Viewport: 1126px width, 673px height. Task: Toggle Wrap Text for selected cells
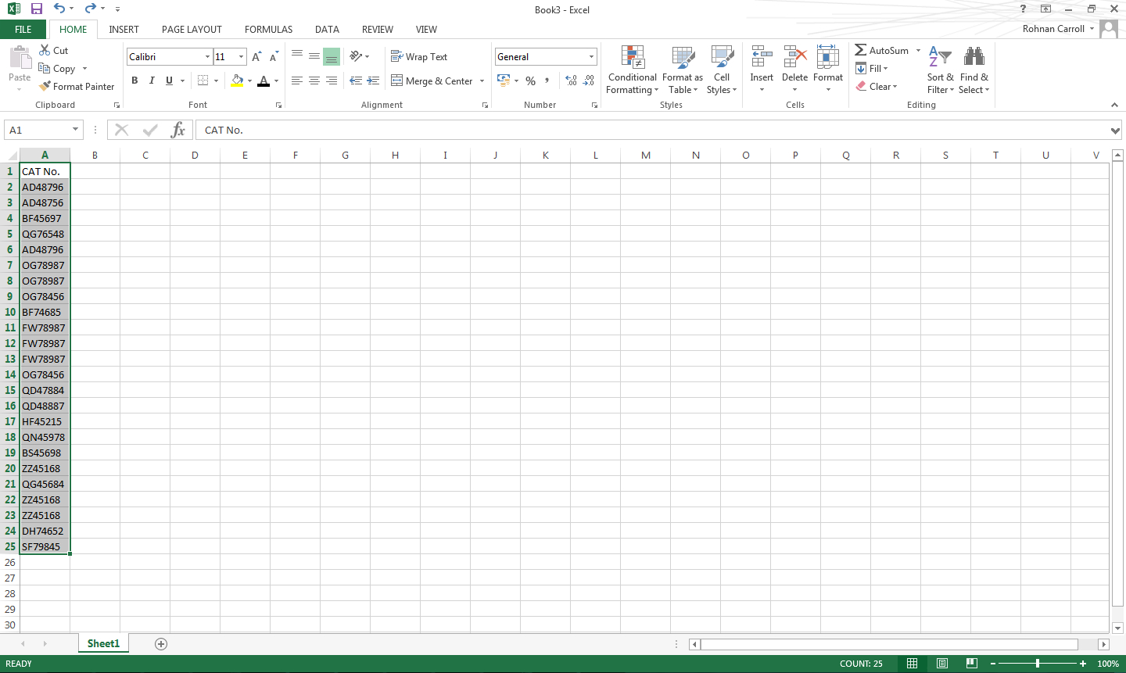(x=419, y=57)
